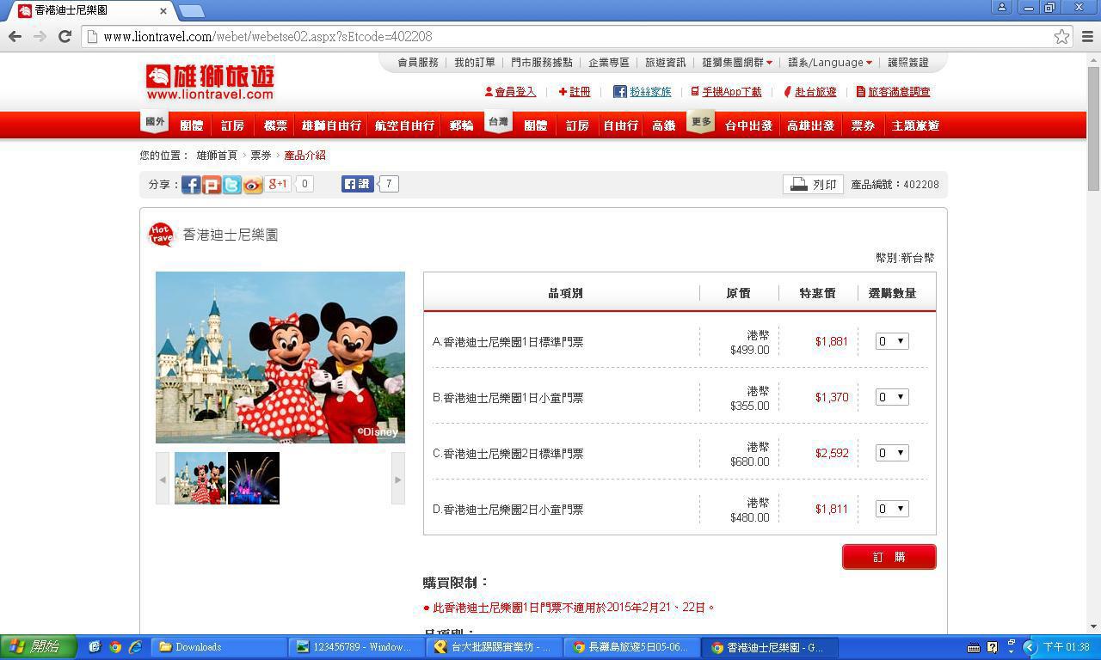Share the page on Plurk
Viewport: 1101px width, 660px height.
coord(212,185)
